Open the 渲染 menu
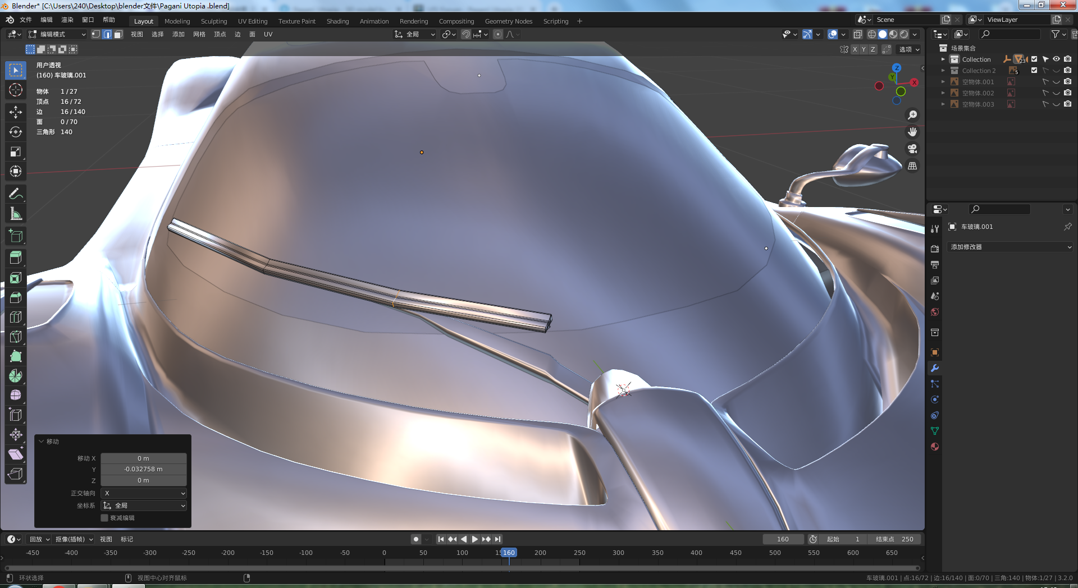The width and height of the screenshot is (1078, 588). point(67,20)
